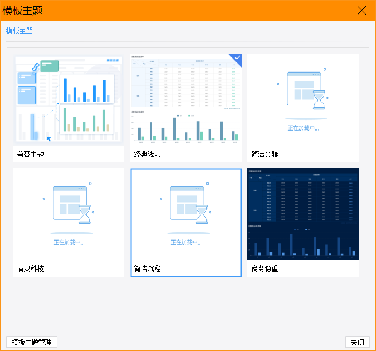The width and height of the screenshot is (376, 351).
Task: Click the 清爽科技 label text
Action: click(x=31, y=268)
